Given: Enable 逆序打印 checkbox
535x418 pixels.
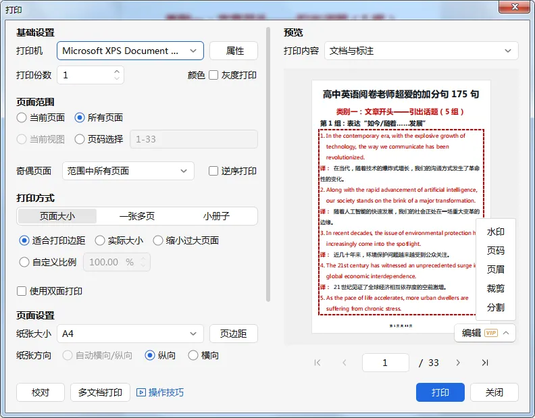Looking at the screenshot, I should (213, 171).
